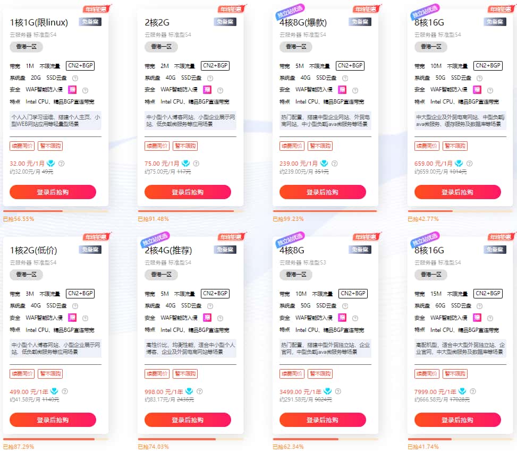
Task: Click teal coupon icon beside 659.00 元/1月 price
Action: (459, 164)
